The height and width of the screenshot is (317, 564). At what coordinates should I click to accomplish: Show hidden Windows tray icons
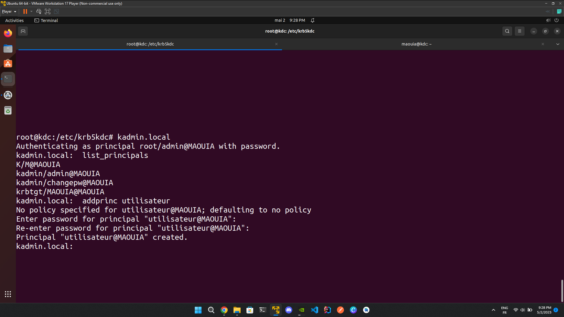point(493,310)
